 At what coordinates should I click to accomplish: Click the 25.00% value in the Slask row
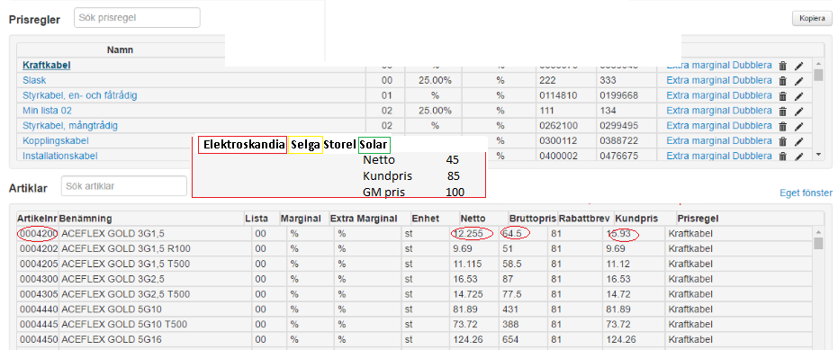[435, 80]
